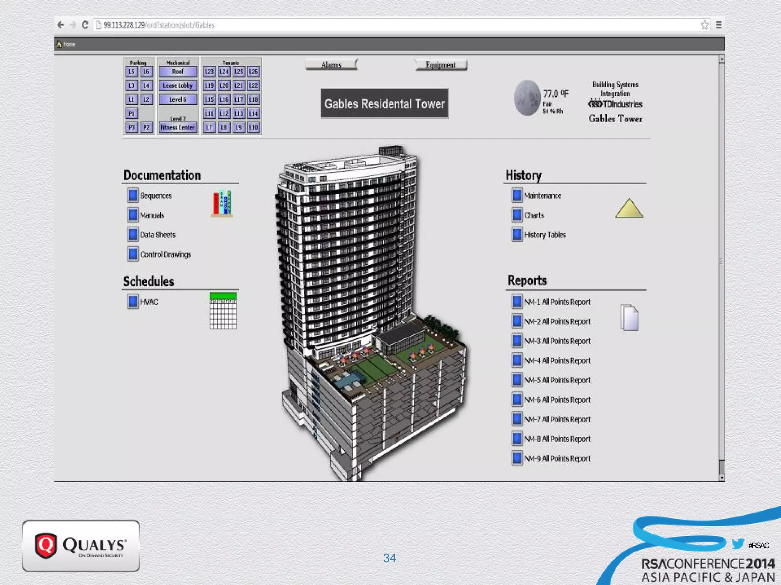Open the Sequences documentation link

(x=156, y=196)
